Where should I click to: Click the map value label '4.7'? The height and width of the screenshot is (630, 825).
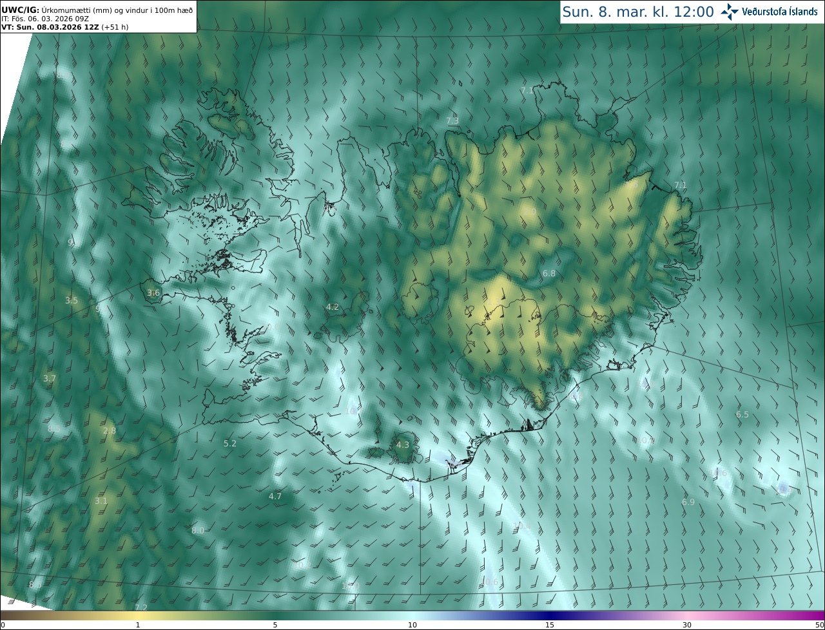[275, 496]
